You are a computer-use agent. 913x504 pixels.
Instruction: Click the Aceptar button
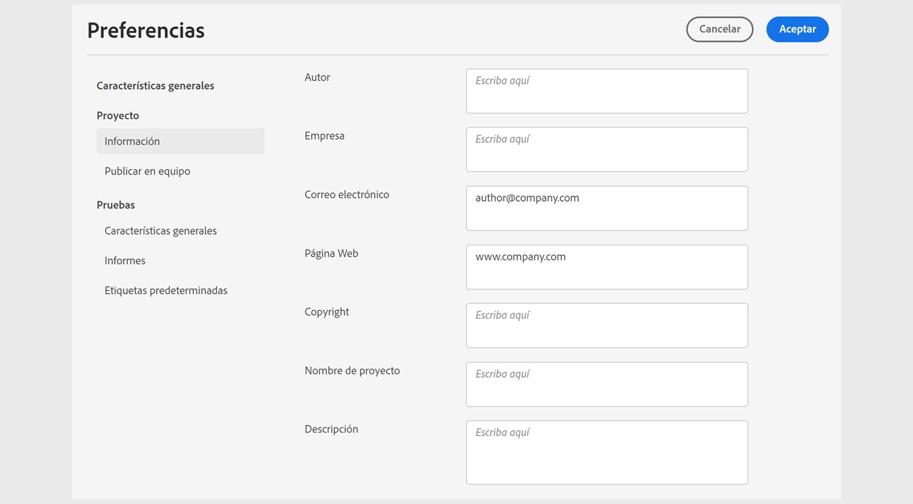pyautogui.click(x=797, y=29)
